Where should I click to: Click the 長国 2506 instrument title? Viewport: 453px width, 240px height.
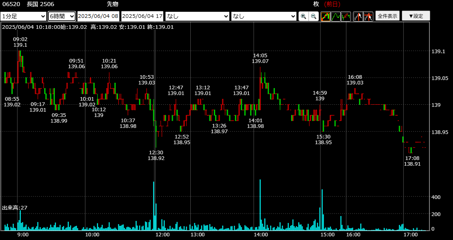pyautogui.click(x=40, y=4)
